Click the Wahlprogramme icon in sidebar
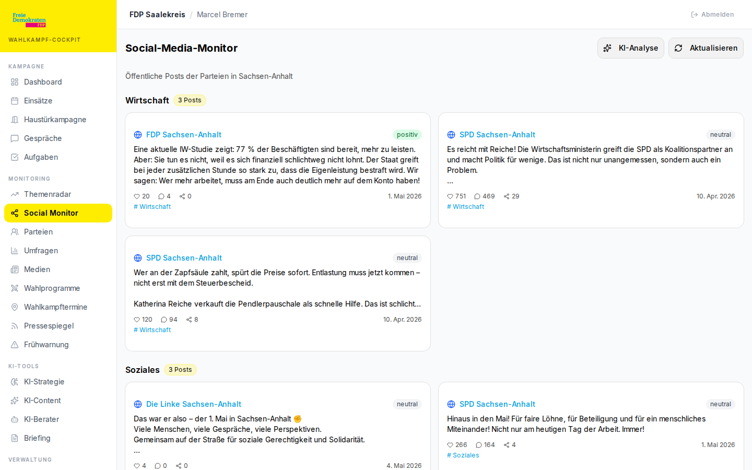752x470 pixels. [x=15, y=288]
